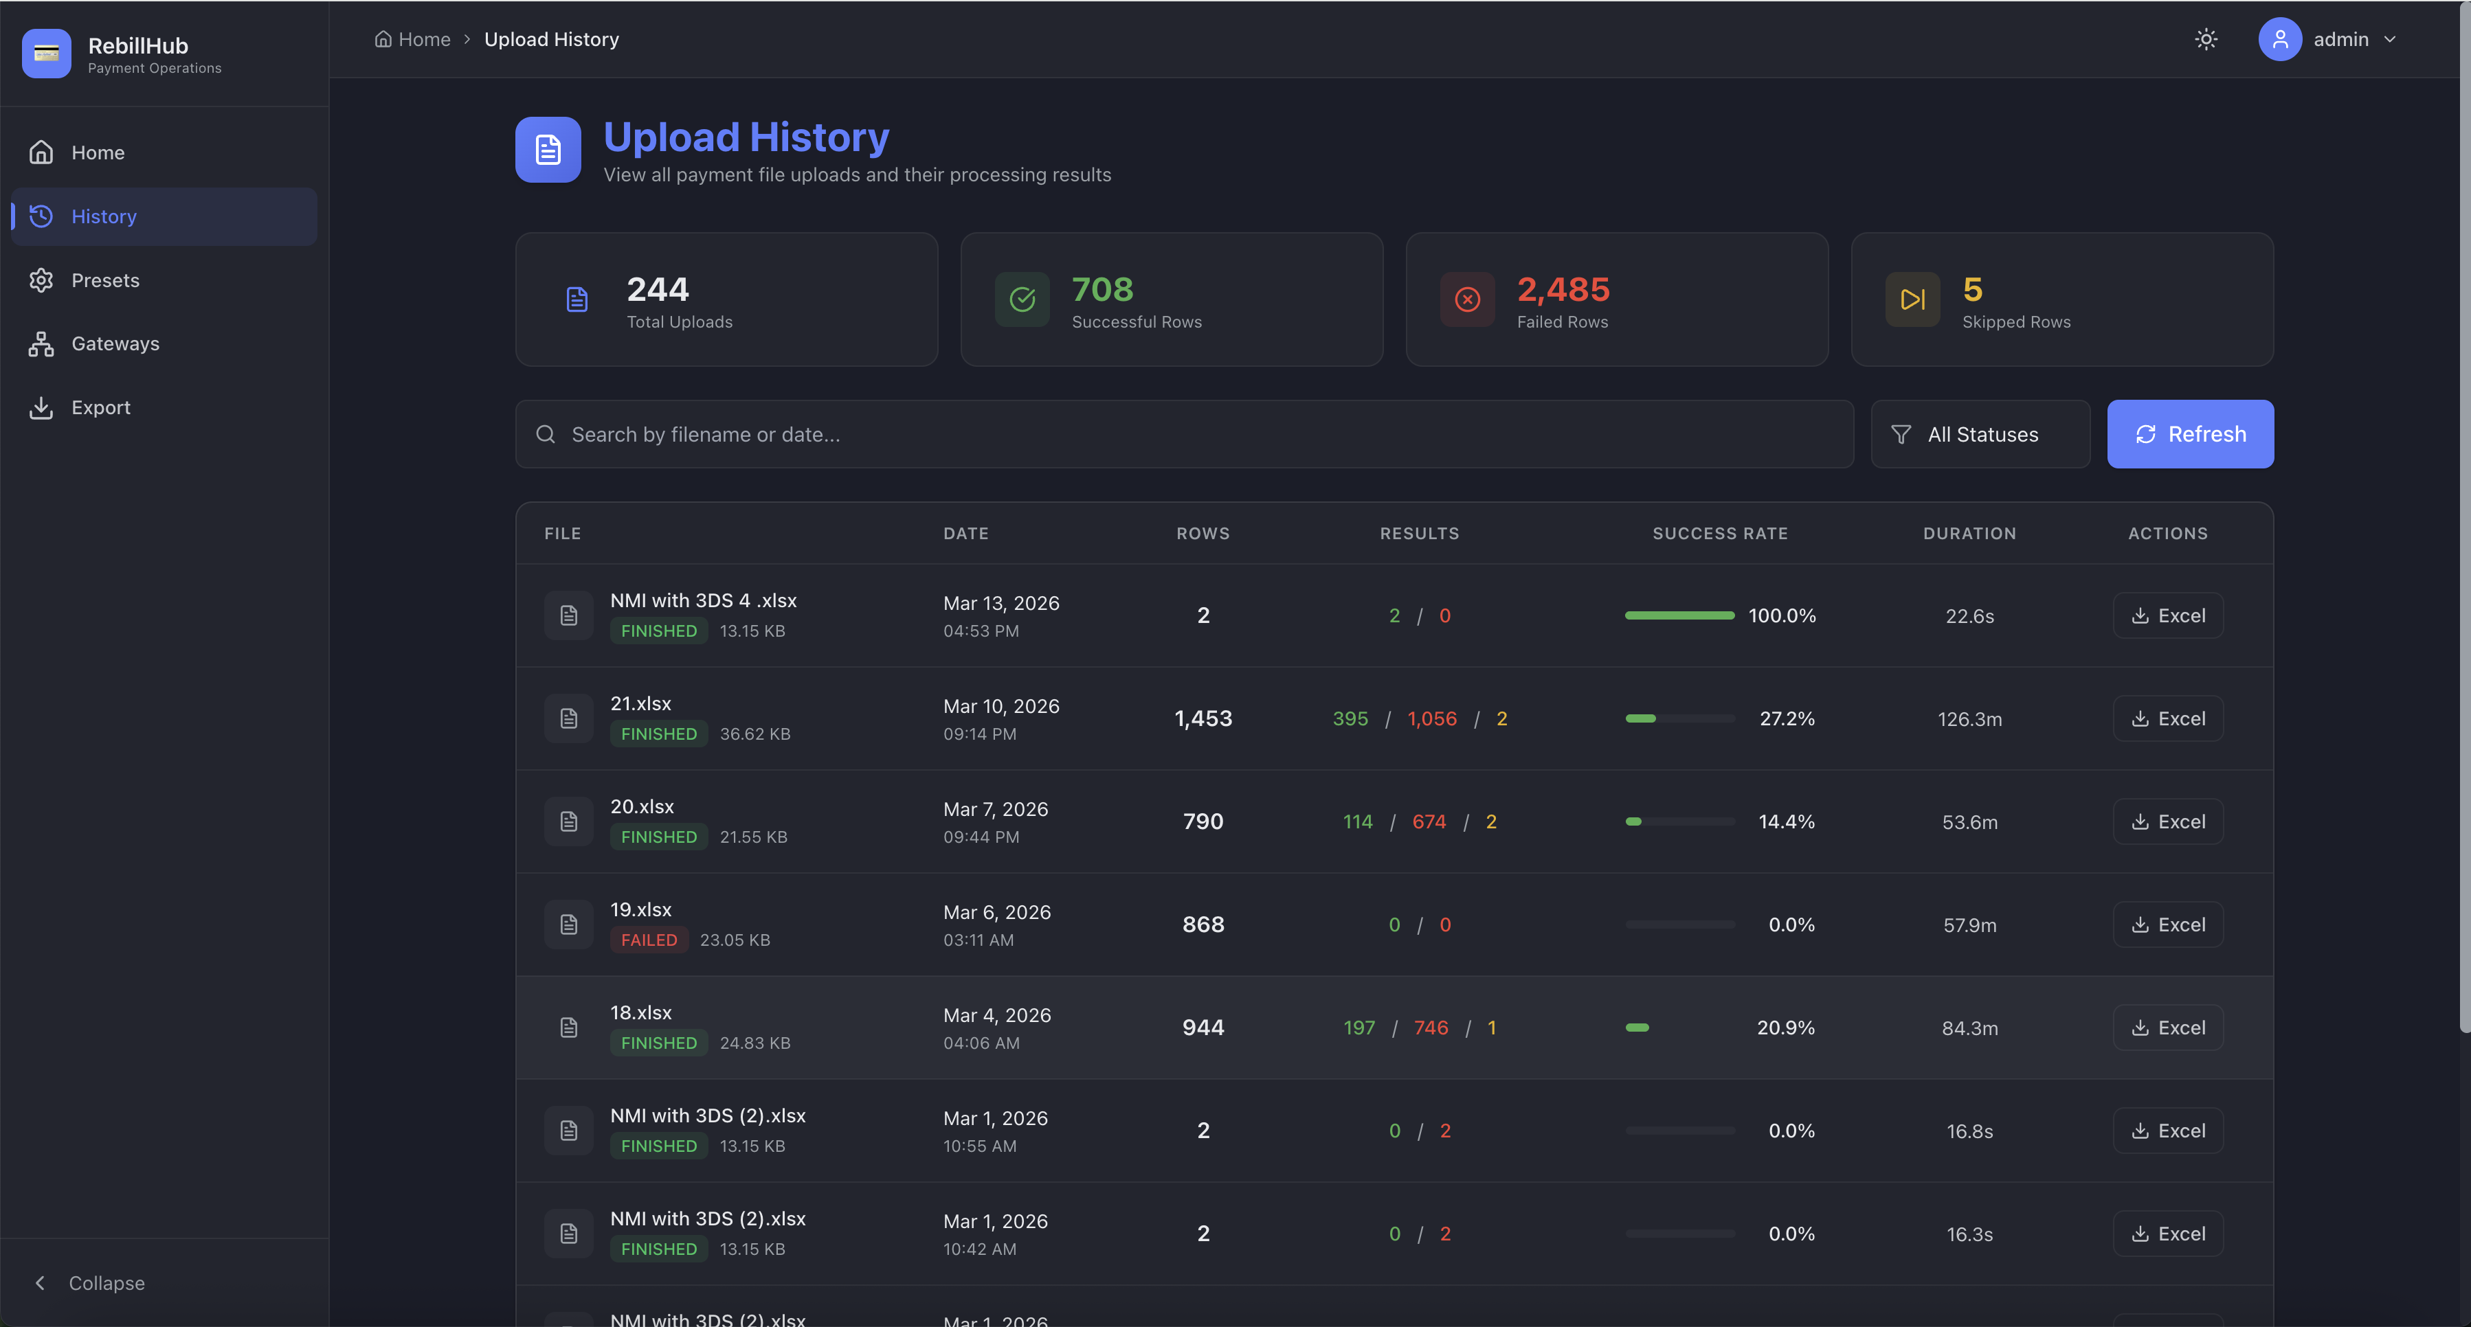
Task: Click the Date column header
Action: coord(966,533)
